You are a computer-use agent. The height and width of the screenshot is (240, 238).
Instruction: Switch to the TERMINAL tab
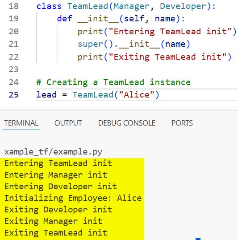21,123
